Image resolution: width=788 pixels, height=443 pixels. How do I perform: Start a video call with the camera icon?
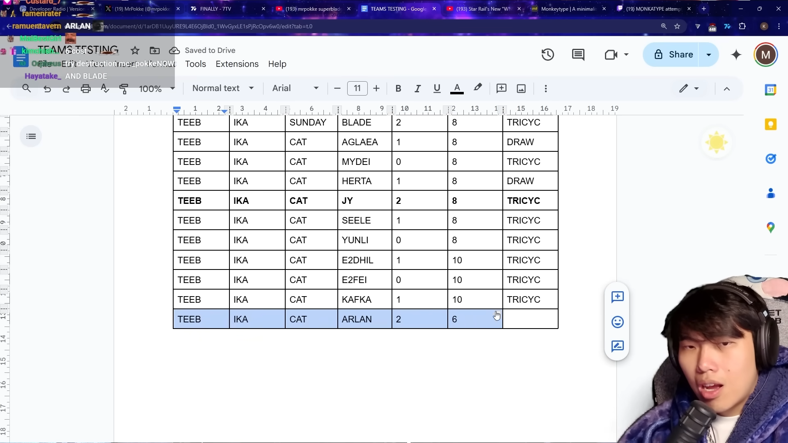(x=611, y=55)
